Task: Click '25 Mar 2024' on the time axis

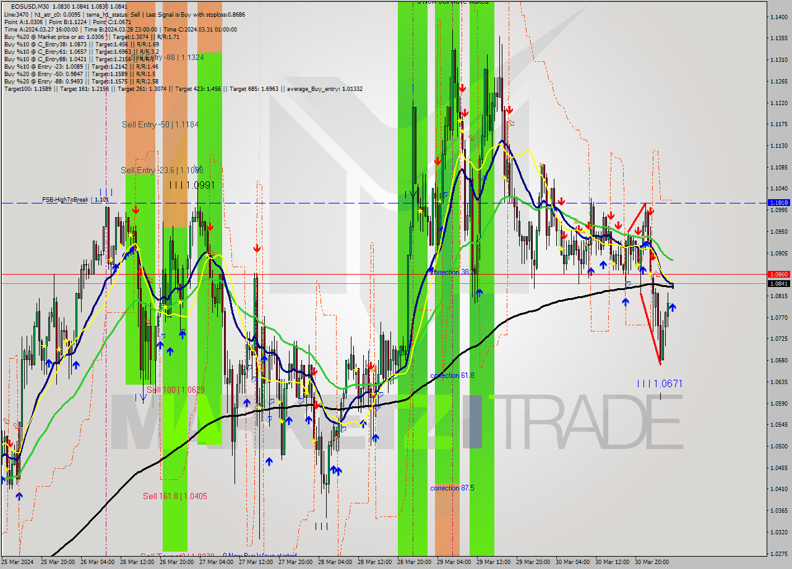Action: click(18, 562)
